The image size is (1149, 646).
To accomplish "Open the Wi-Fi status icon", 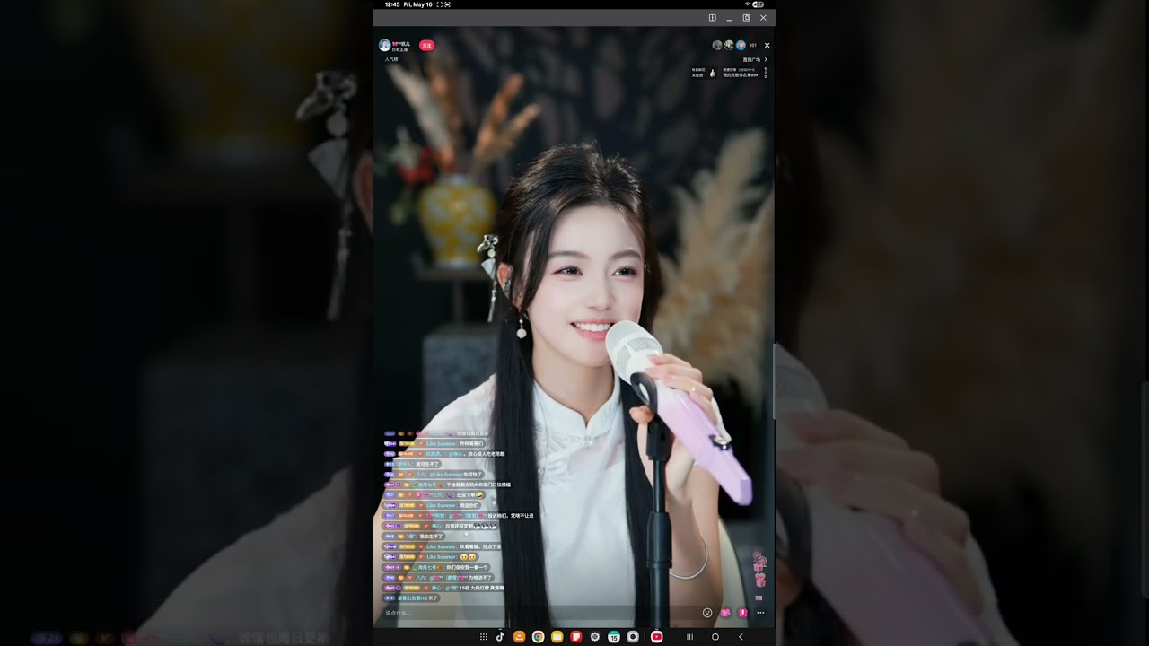I will pos(747,4).
